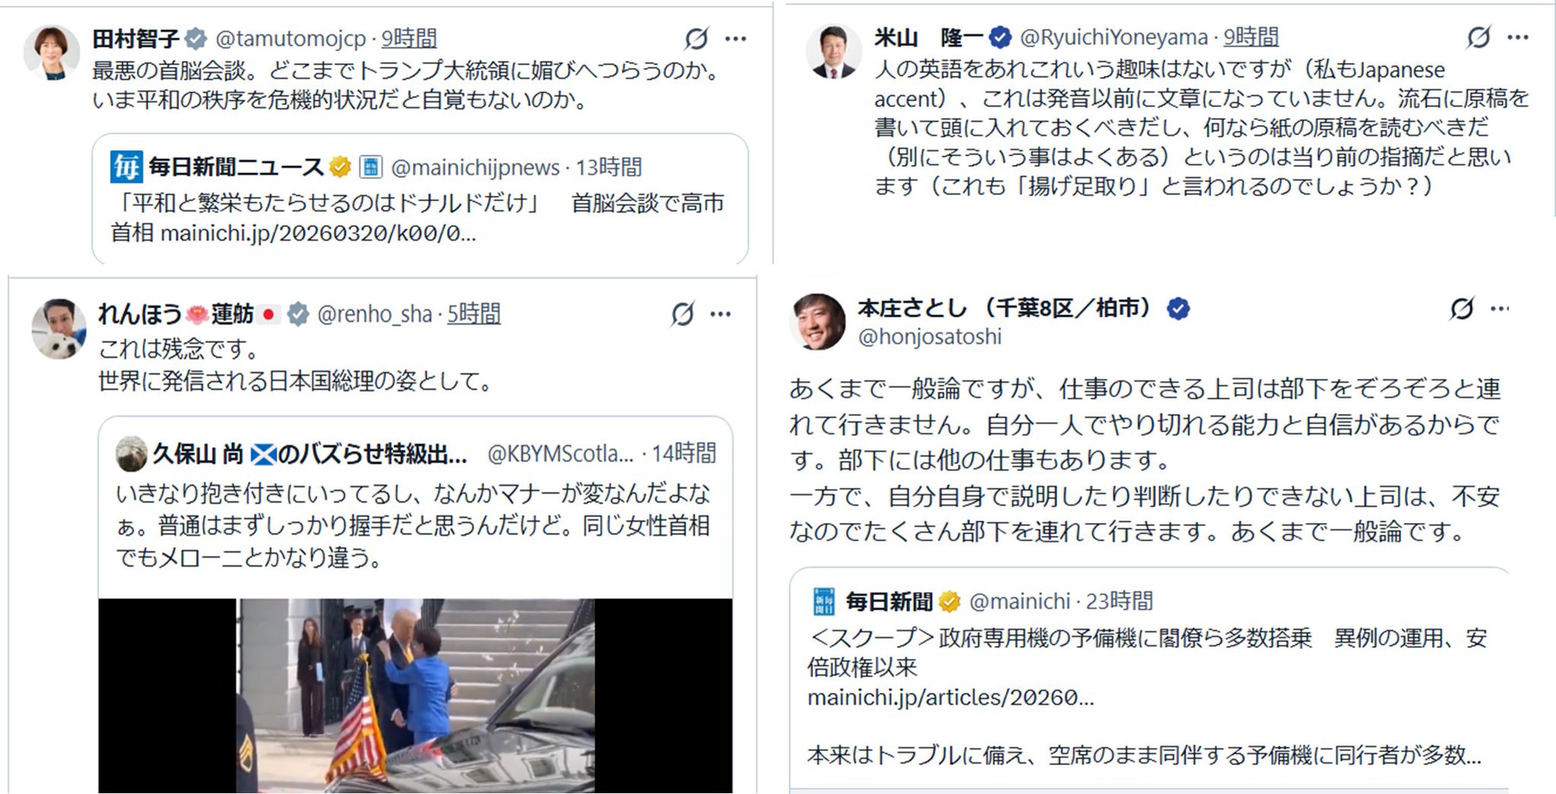The width and height of the screenshot is (1556, 794).
Task: Open the 5時間 timestamp on renho_sha post
Action: click(x=473, y=314)
